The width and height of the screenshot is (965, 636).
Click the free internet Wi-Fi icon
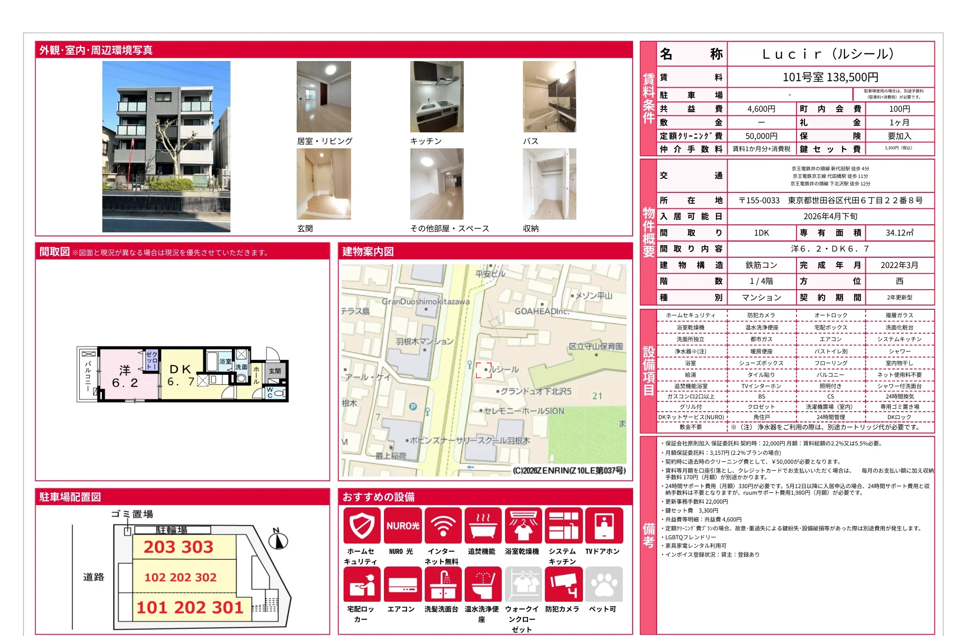point(443,525)
